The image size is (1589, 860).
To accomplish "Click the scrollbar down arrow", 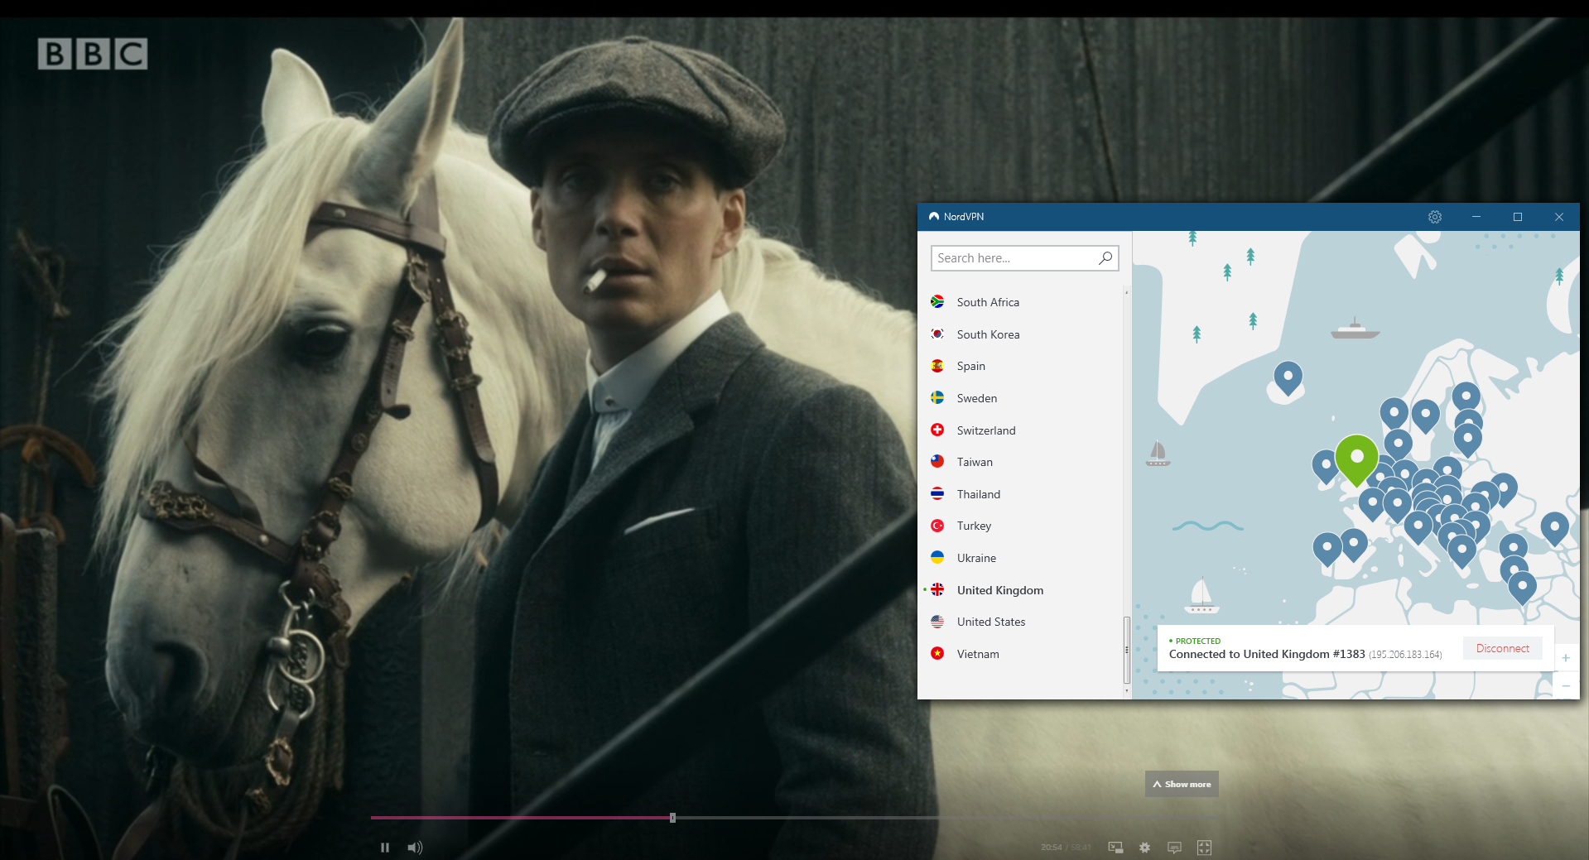I will coord(1126,691).
